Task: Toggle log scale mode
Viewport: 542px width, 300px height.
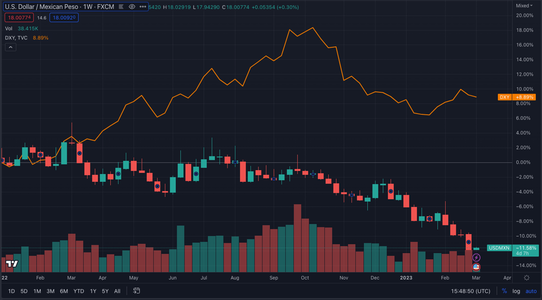Action: coord(516,291)
